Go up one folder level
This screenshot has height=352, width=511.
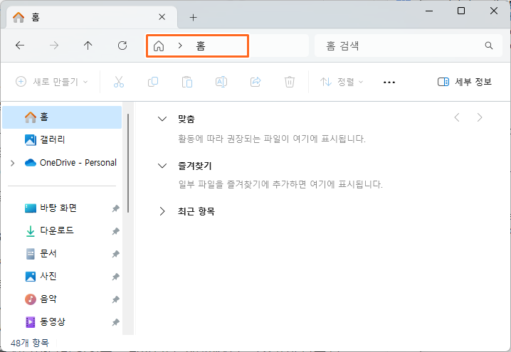click(x=88, y=46)
